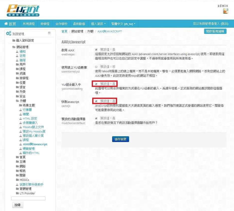The height and width of the screenshot is (211, 234).
Task: Click the 開啟區塊編輯 button
Action: 215,31
